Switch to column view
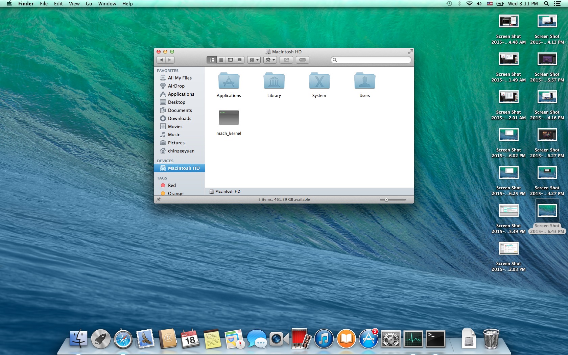568x355 pixels. point(230,60)
